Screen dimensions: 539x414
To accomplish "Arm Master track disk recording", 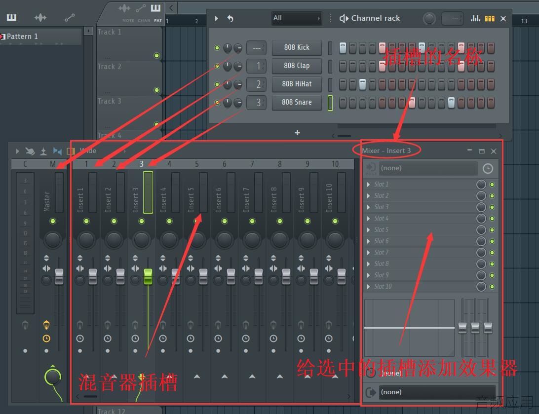I will pyautogui.click(x=46, y=324).
